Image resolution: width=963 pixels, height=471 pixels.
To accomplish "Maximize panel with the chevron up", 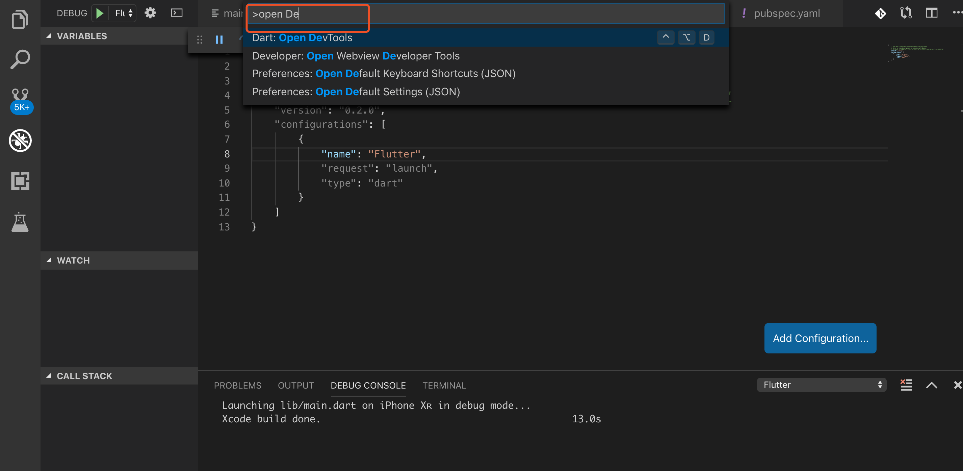I will point(931,385).
